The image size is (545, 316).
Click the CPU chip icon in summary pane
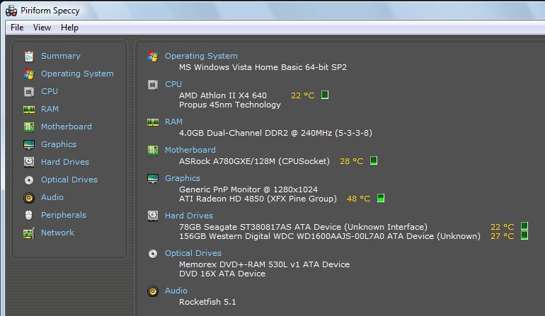click(153, 84)
